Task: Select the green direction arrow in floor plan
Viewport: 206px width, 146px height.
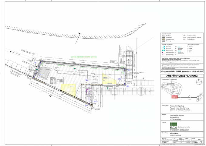Action: point(74,69)
